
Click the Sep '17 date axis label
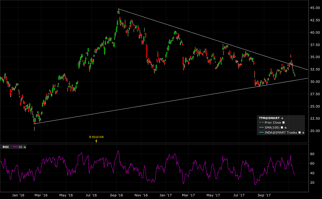tap(264, 195)
